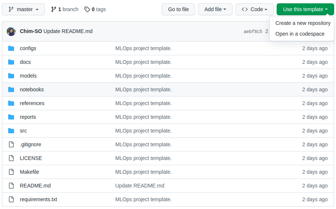Click the references folder icon

pyautogui.click(x=11, y=103)
